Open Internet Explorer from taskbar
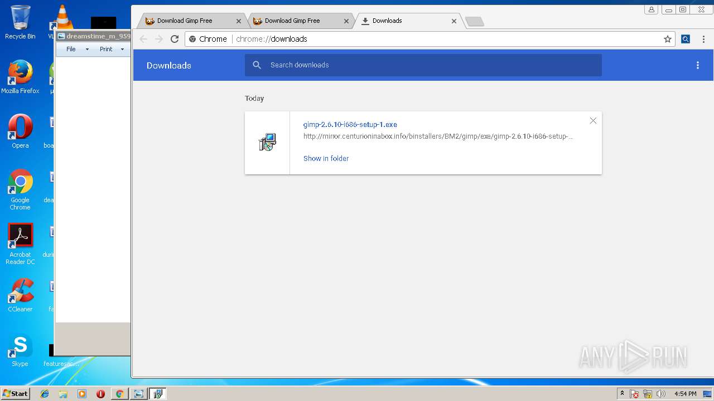Viewport: 714px width, 401px height. [45, 394]
